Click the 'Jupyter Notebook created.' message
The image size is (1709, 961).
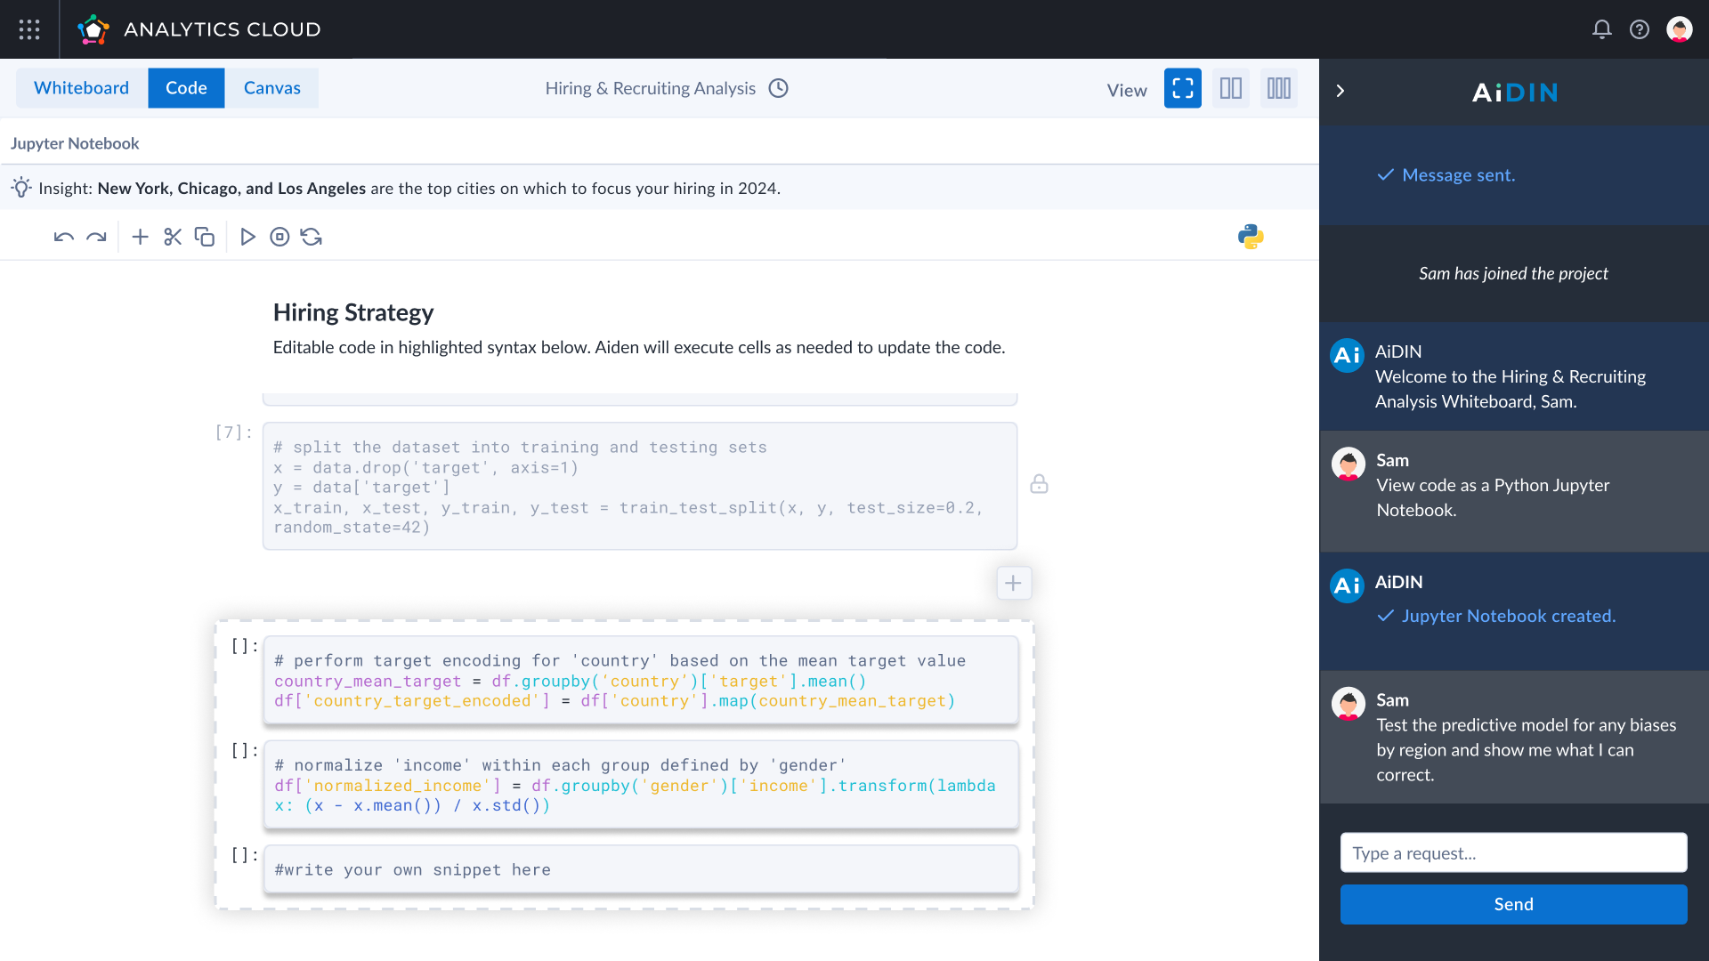pos(1509,616)
